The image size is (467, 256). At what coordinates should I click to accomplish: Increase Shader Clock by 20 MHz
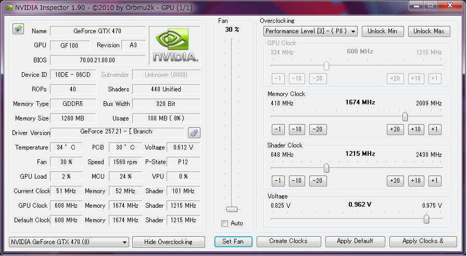395,181
